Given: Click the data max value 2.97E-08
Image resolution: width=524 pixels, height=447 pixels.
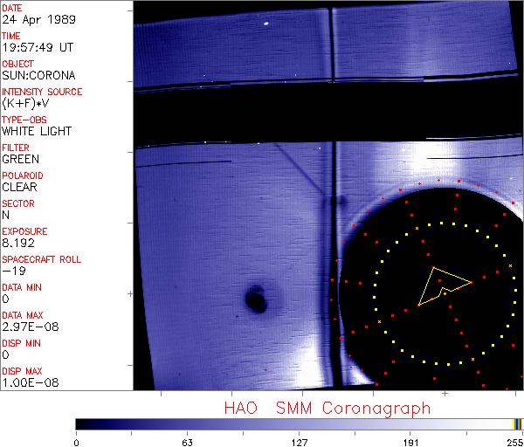Looking at the screenshot, I should point(27,327).
